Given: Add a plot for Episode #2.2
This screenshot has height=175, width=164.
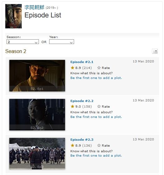Looking at the screenshot, I should (x=96, y=117).
